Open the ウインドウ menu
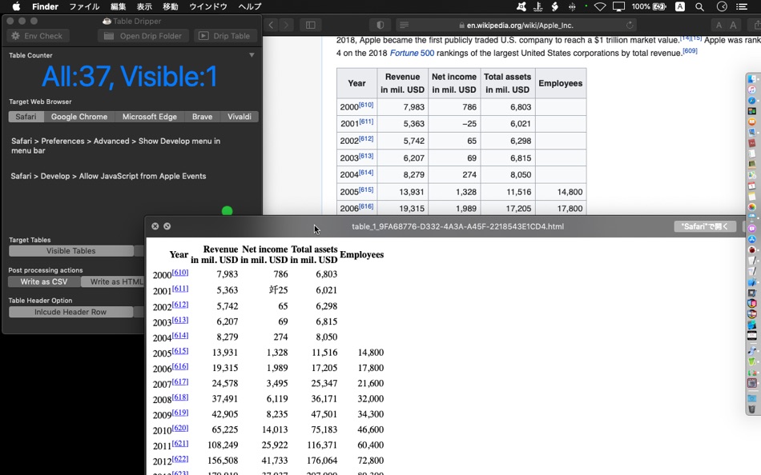Viewport: 761px width, 475px height. [x=208, y=6]
